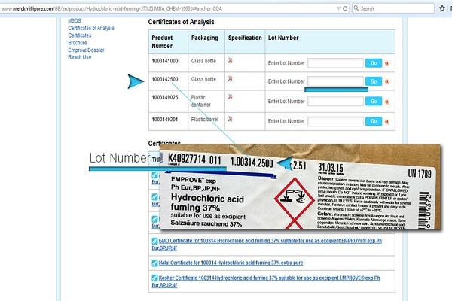Click Go button for product 1003141000
452x301 pixels.
point(374,63)
